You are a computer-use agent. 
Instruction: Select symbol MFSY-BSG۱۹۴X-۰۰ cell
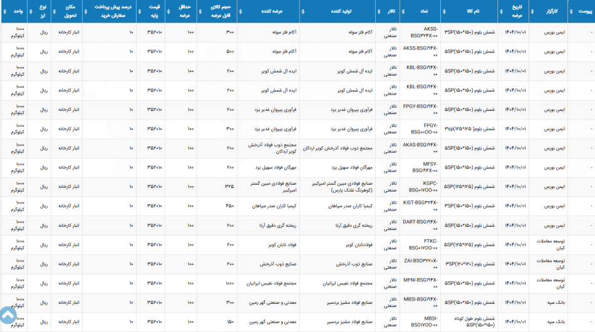pos(420,167)
